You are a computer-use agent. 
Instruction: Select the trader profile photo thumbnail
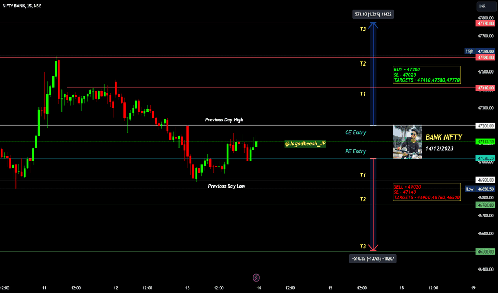[x=408, y=142]
